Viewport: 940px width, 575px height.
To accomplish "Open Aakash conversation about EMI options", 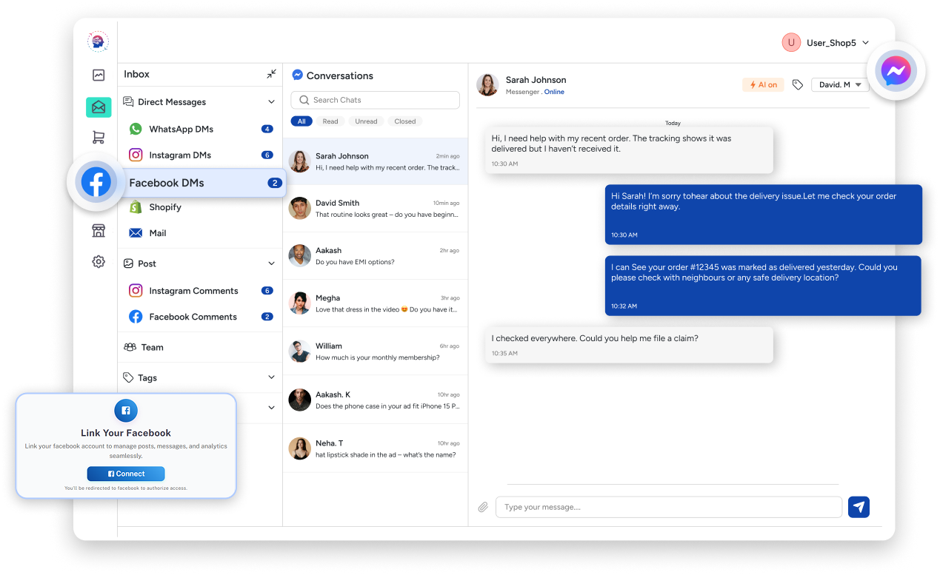I will tap(375, 256).
